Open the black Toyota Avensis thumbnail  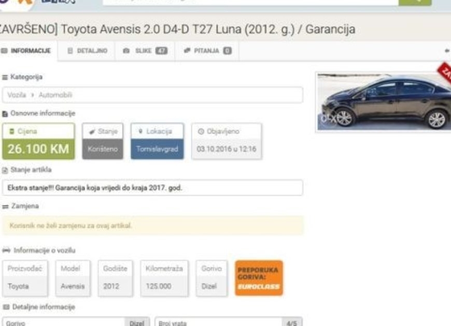384,102
